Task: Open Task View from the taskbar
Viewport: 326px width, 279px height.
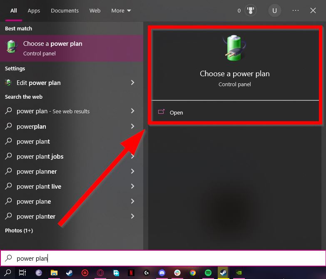Action: click(22, 272)
